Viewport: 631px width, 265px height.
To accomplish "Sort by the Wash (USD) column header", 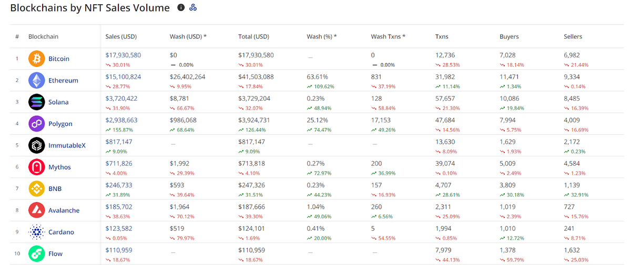I will coord(188,37).
